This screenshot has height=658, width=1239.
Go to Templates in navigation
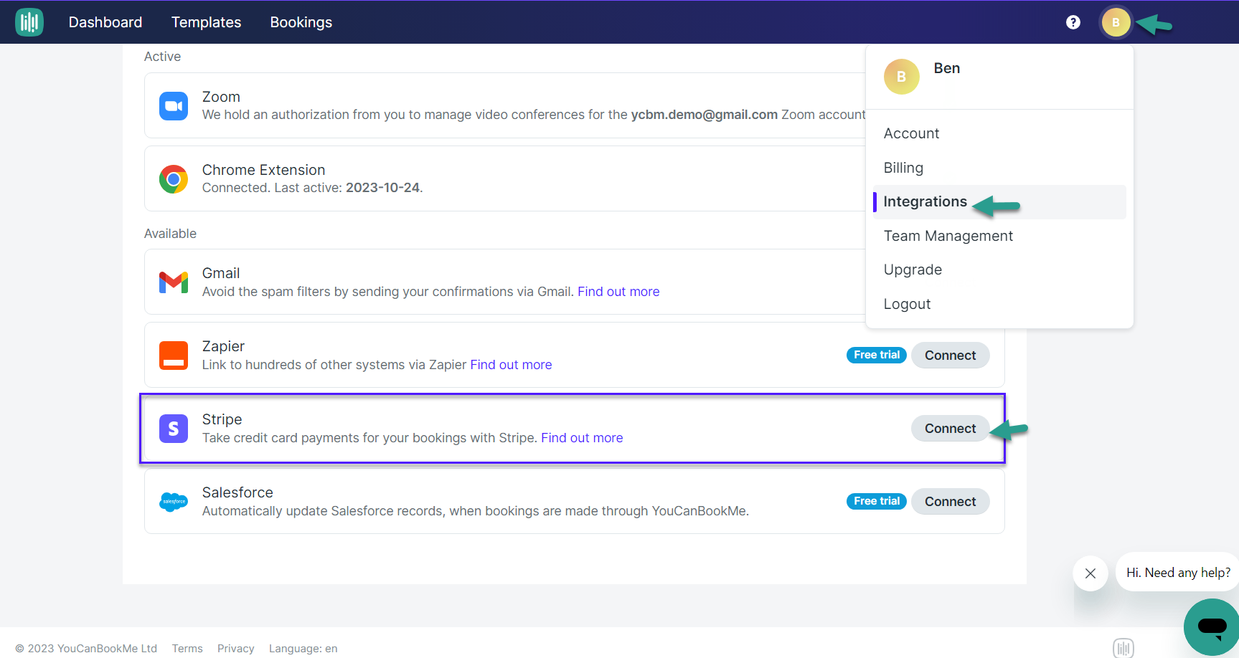[x=207, y=22]
